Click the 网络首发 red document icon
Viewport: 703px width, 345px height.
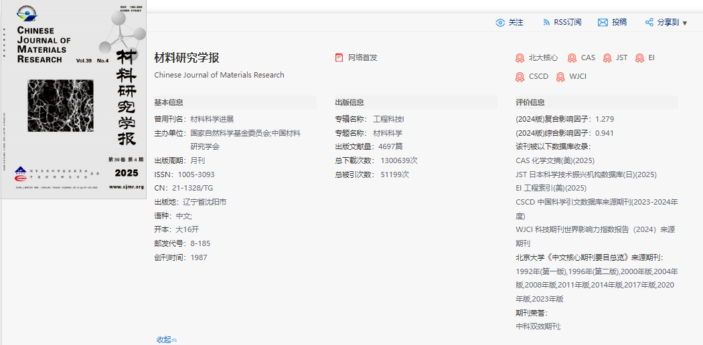pos(339,57)
